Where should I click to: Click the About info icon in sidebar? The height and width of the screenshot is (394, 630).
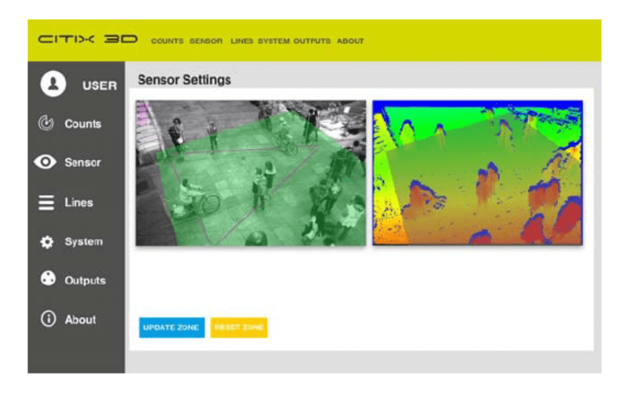48,319
